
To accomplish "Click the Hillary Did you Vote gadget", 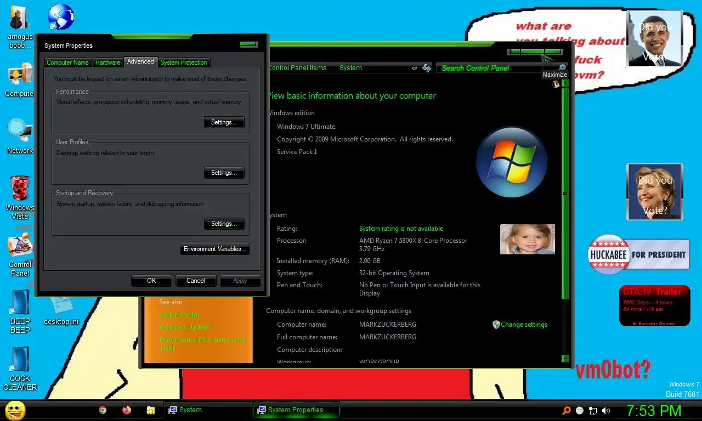I will pyautogui.click(x=655, y=192).
